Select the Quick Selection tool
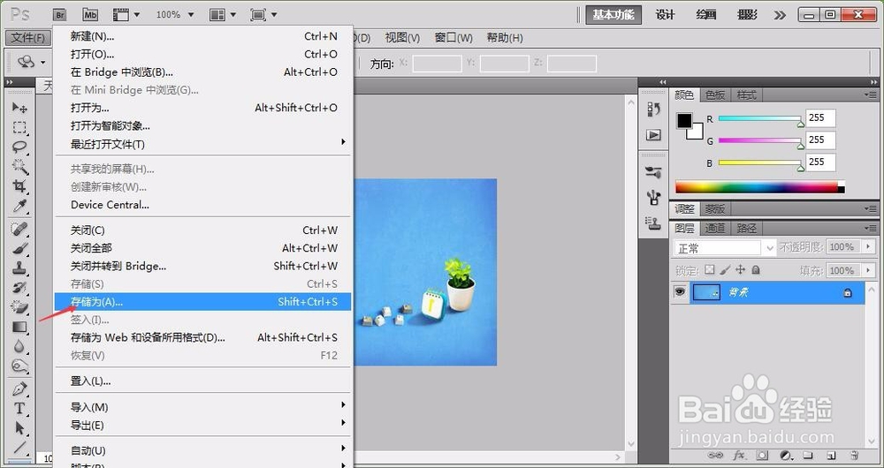Screen dimensions: 884x468 coord(19,167)
